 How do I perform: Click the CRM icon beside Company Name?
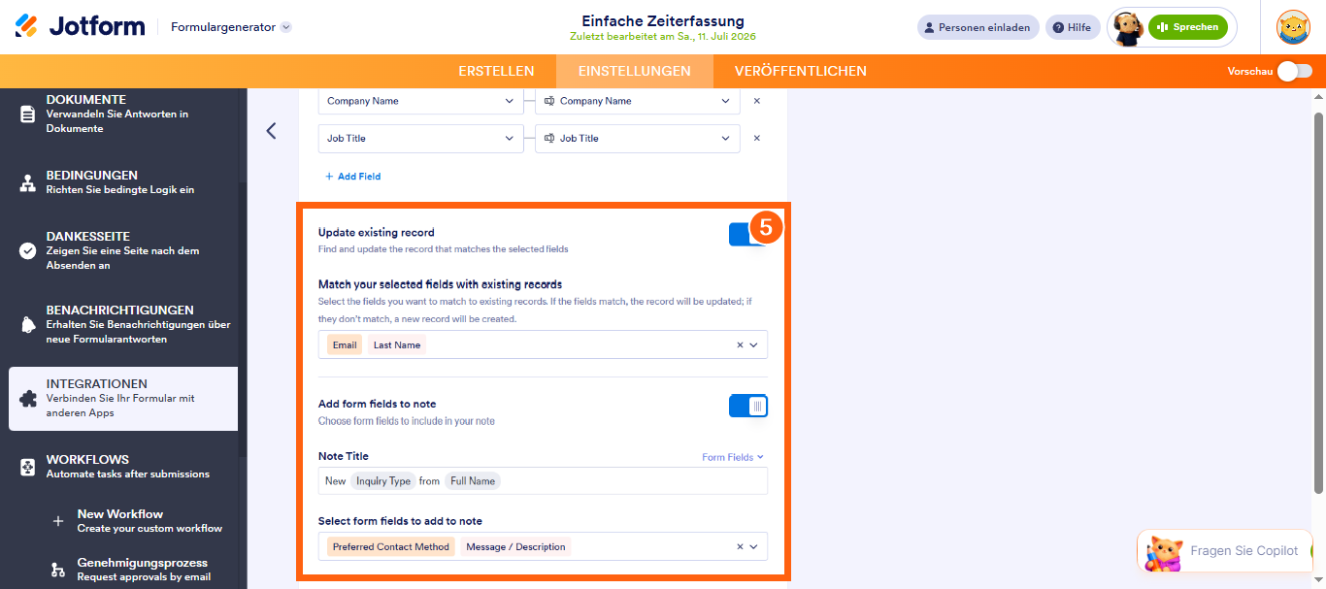pyautogui.click(x=549, y=101)
